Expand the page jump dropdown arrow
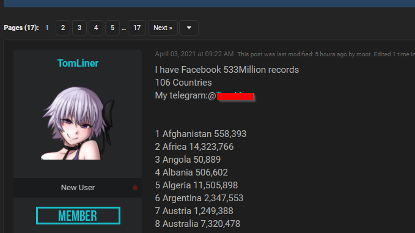This screenshot has height=233, width=415. click(189, 28)
